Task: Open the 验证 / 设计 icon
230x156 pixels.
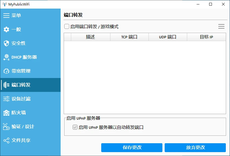Action: point(6,127)
